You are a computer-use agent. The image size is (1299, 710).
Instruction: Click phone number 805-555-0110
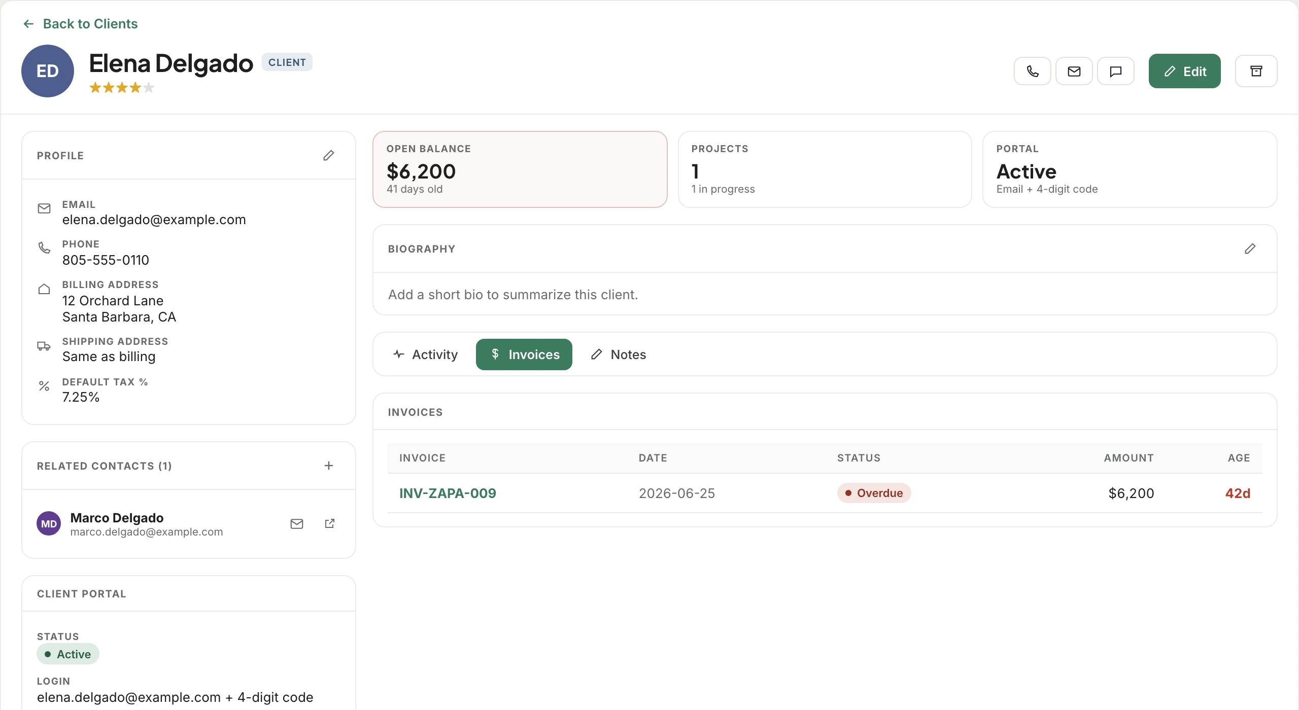(106, 260)
